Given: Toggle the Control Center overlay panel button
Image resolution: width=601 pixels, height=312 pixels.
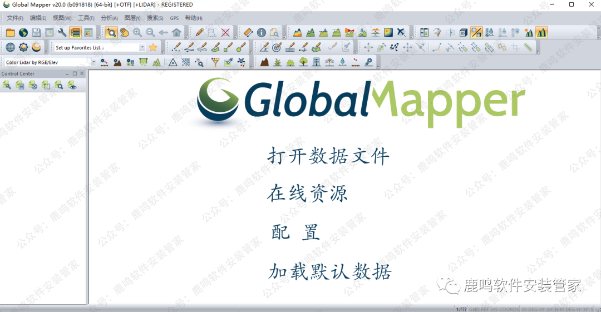Looking at the screenshot, I should (x=75, y=33).
